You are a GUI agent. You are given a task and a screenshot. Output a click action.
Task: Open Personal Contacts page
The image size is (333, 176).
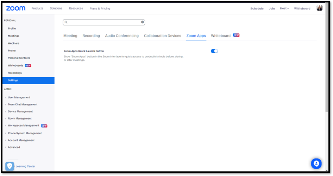19,58
